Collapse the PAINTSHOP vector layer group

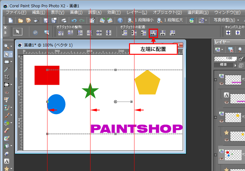[x=216, y=80]
